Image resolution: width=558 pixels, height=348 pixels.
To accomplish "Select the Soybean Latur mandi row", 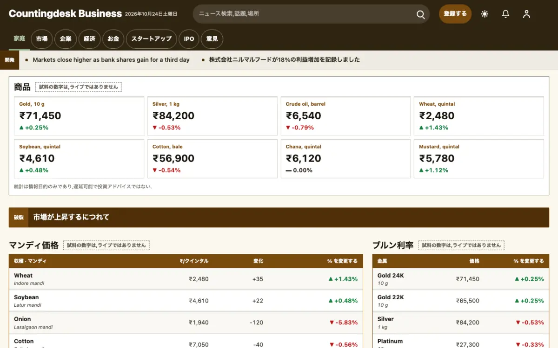I will pos(186,301).
